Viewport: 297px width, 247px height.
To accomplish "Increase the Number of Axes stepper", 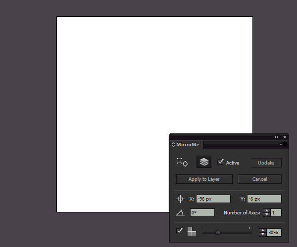I will click(267, 210).
